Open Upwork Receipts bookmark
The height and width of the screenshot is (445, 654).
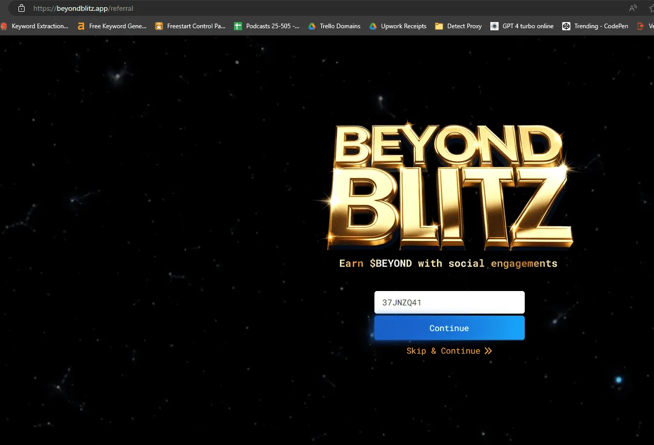(x=398, y=26)
